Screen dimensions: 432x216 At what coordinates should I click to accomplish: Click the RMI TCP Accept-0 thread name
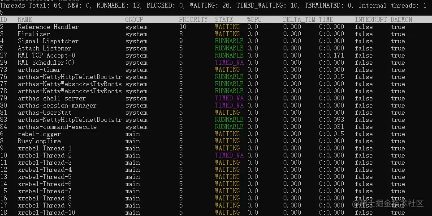(x=47, y=55)
